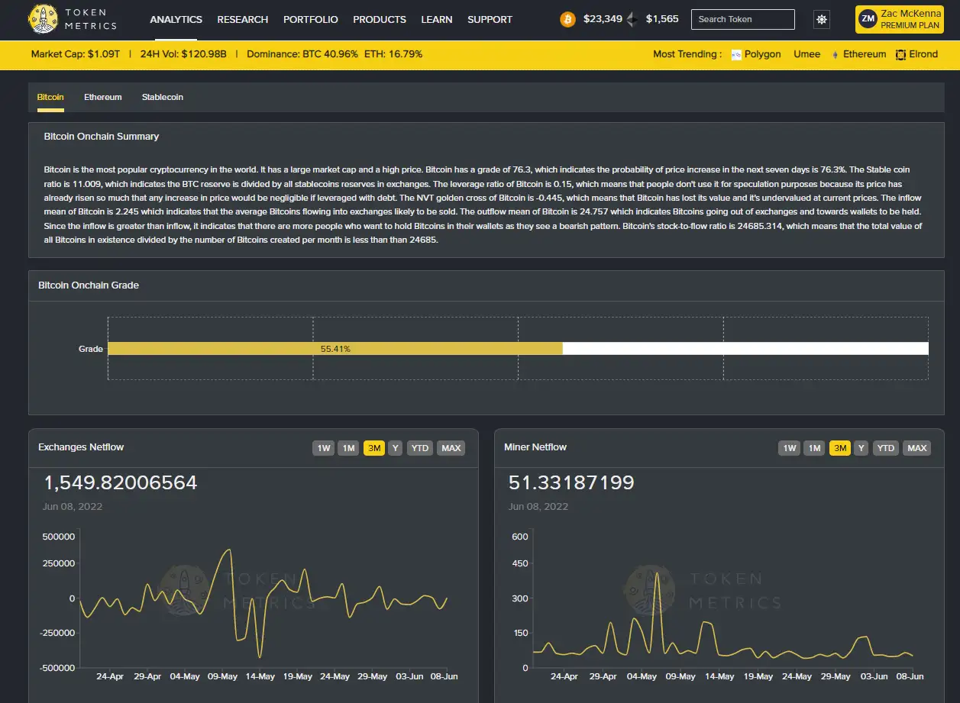
Task: Switch to the Ethereum tab
Action: 103,98
